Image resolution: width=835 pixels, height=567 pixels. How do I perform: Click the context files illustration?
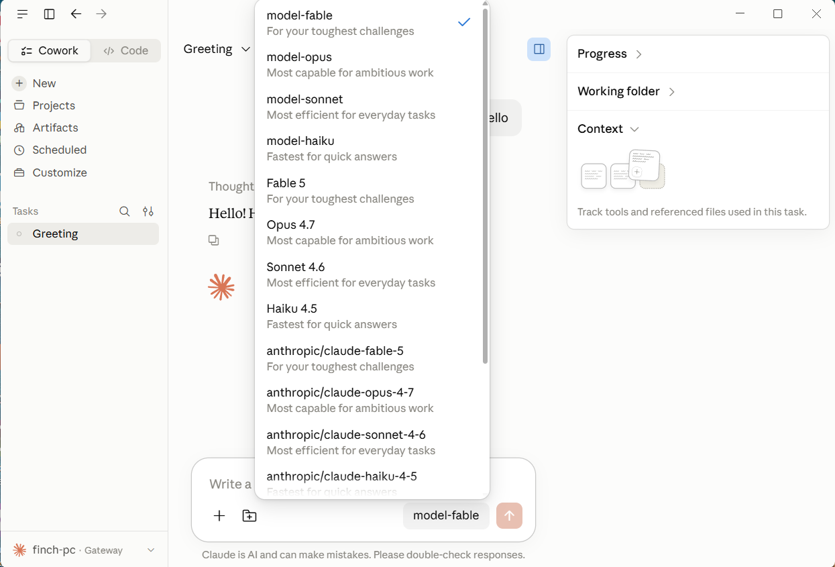point(623,170)
